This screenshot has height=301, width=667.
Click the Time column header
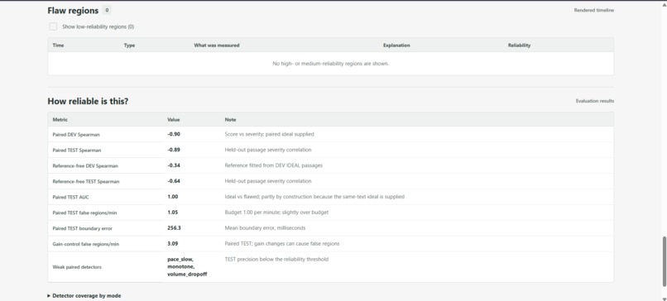[x=58, y=45]
